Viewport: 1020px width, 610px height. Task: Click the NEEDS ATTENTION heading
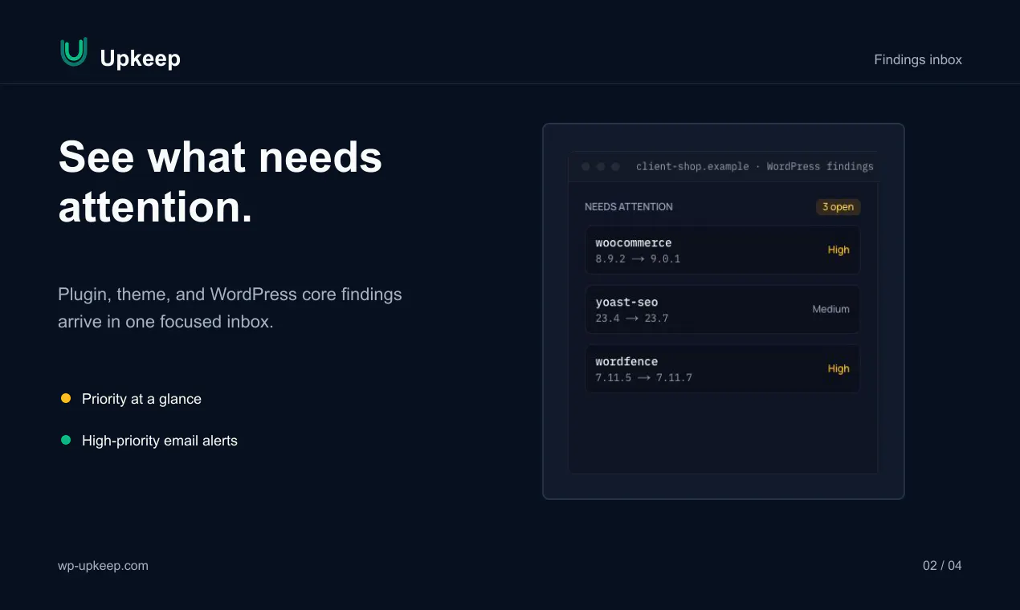pyautogui.click(x=629, y=207)
